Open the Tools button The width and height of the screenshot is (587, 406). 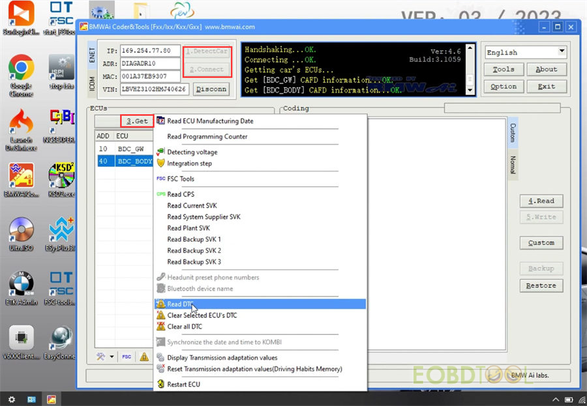click(x=504, y=70)
